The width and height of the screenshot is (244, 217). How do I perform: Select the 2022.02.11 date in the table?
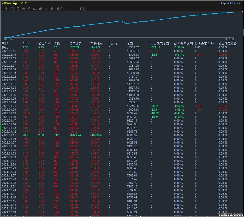pos(9,51)
